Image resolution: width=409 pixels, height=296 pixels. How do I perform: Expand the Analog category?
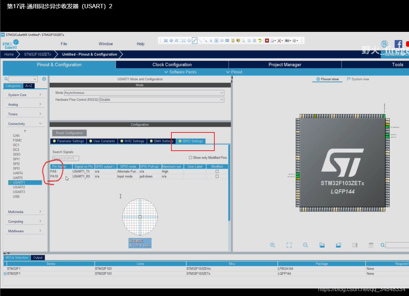pos(25,105)
